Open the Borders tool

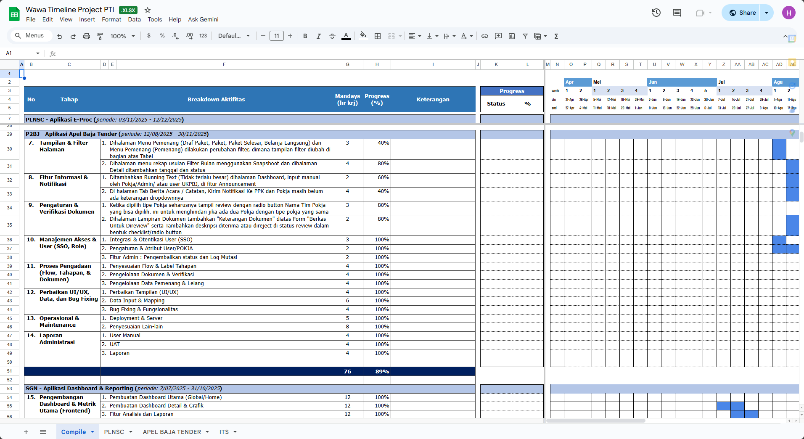tap(378, 36)
